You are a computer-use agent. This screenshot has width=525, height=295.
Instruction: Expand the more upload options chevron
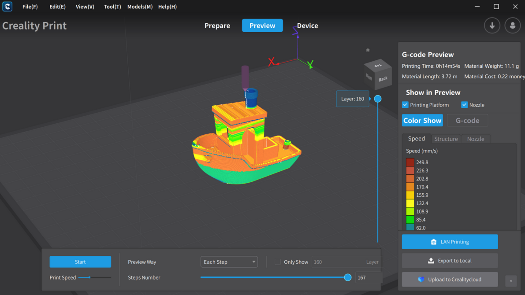point(511,280)
